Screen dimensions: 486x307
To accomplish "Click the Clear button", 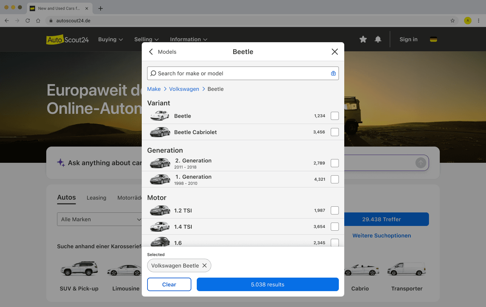I will (x=169, y=284).
